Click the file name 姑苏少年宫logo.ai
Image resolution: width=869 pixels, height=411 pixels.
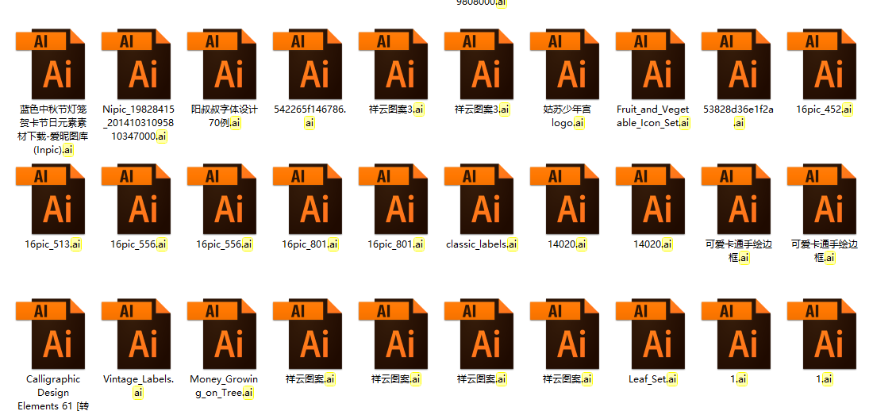pyautogui.click(x=567, y=116)
